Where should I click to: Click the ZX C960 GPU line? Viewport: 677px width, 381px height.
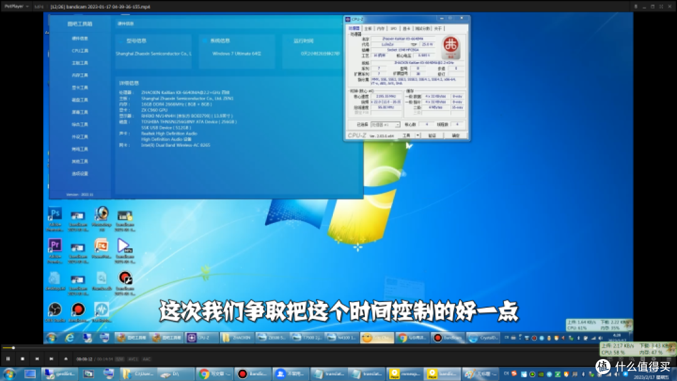pos(154,110)
